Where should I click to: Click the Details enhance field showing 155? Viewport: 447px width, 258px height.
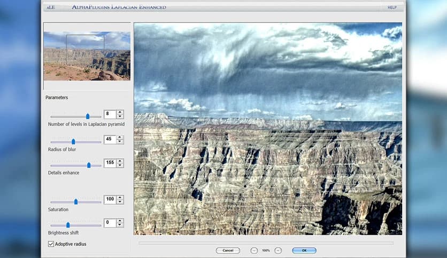tap(110, 163)
